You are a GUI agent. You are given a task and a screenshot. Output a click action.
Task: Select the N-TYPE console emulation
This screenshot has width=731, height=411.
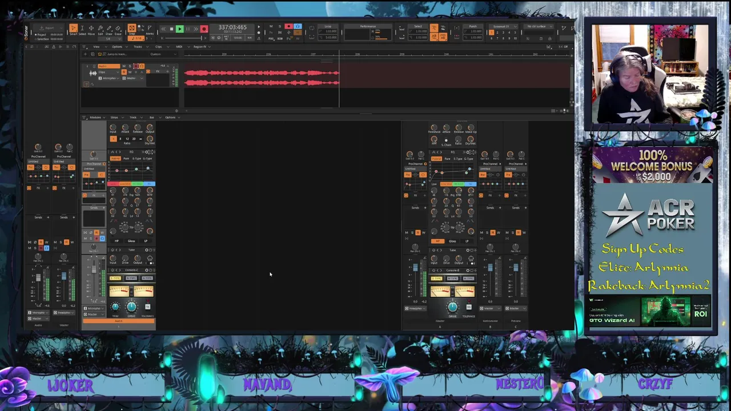coord(131,278)
